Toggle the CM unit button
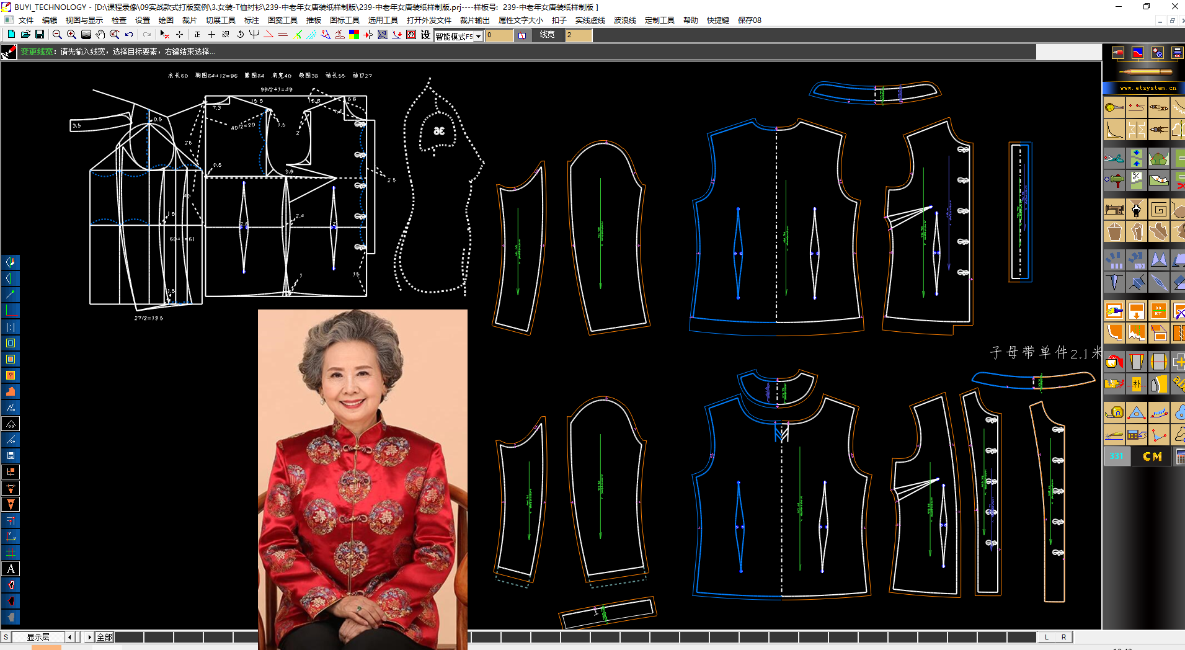 pos(1152,456)
